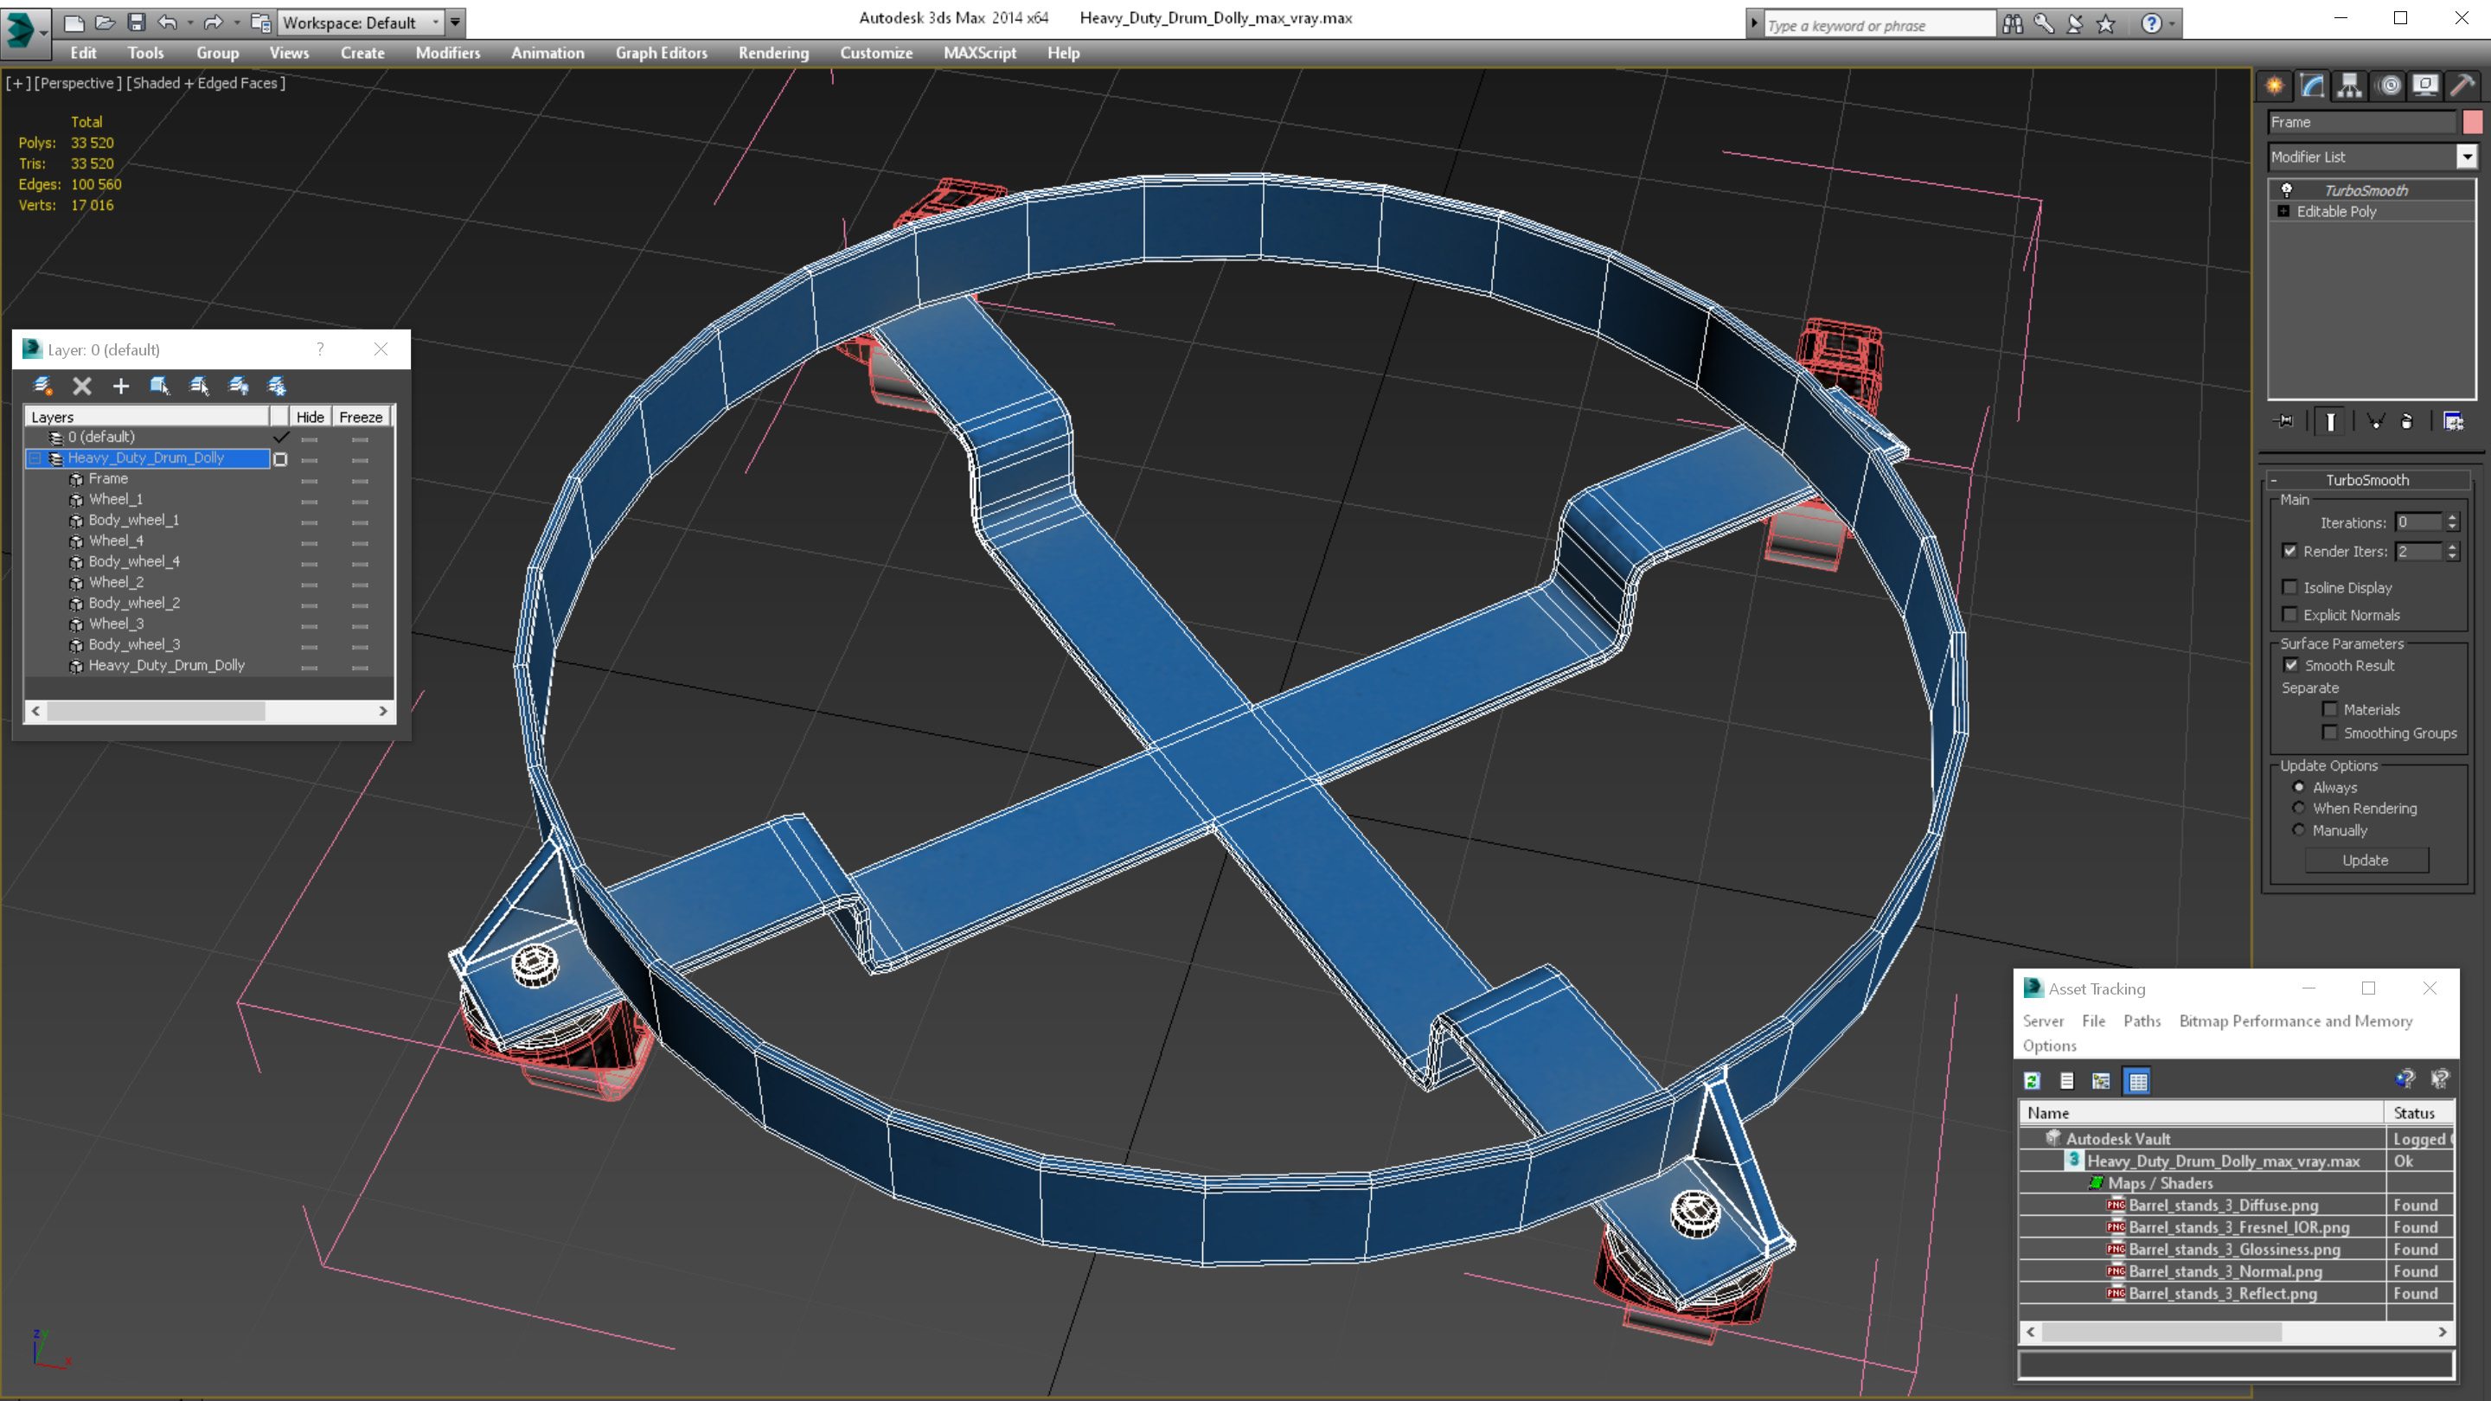Click Undo arrow in title toolbar
The height and width of the screenshot is (1401, 2491).
[167, 22]
